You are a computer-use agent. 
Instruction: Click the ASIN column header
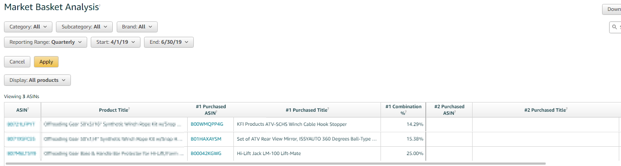(22, 110)
